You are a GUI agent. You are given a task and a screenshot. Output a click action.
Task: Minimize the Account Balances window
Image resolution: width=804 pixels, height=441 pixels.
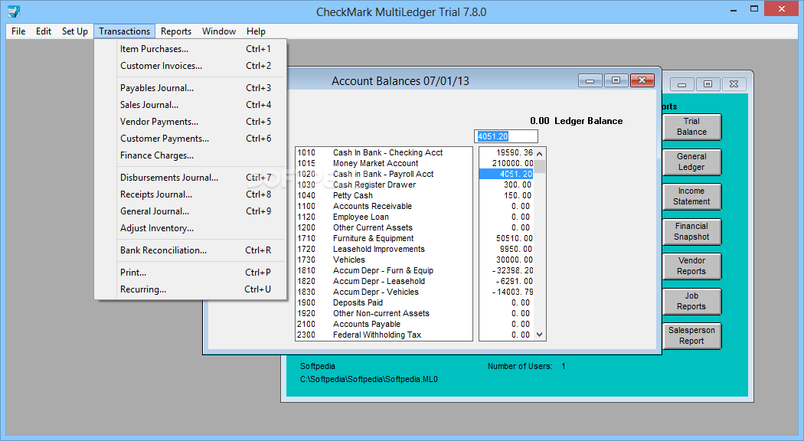[x=590, y=81]
